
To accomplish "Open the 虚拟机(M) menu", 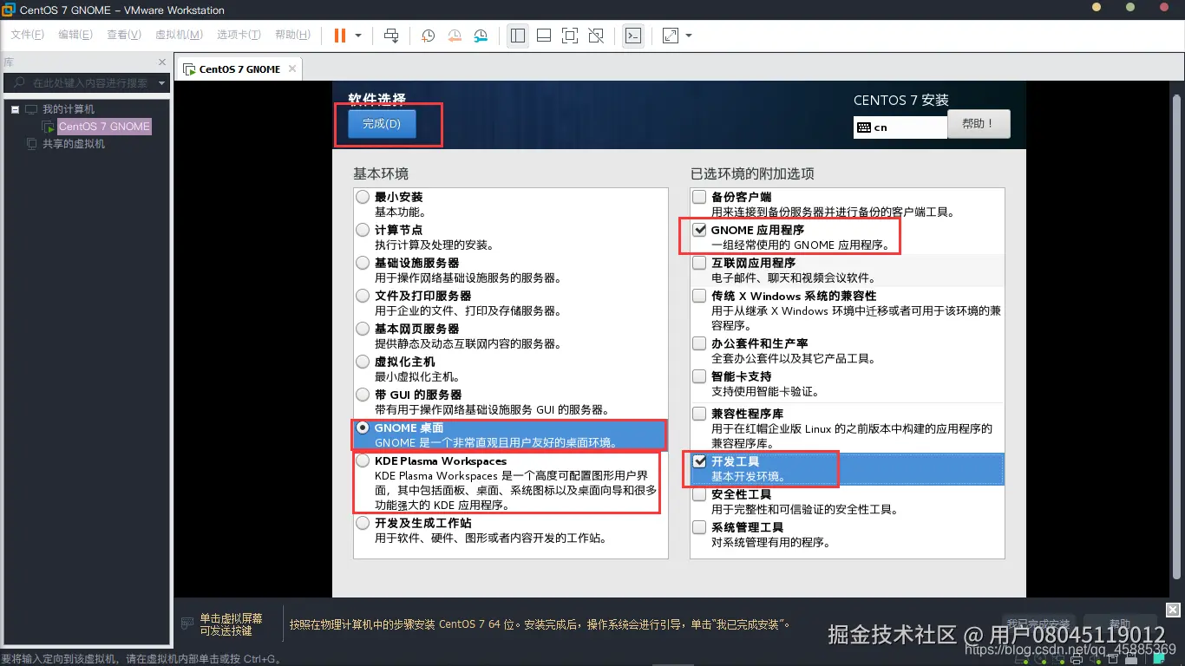I will 179,35.
